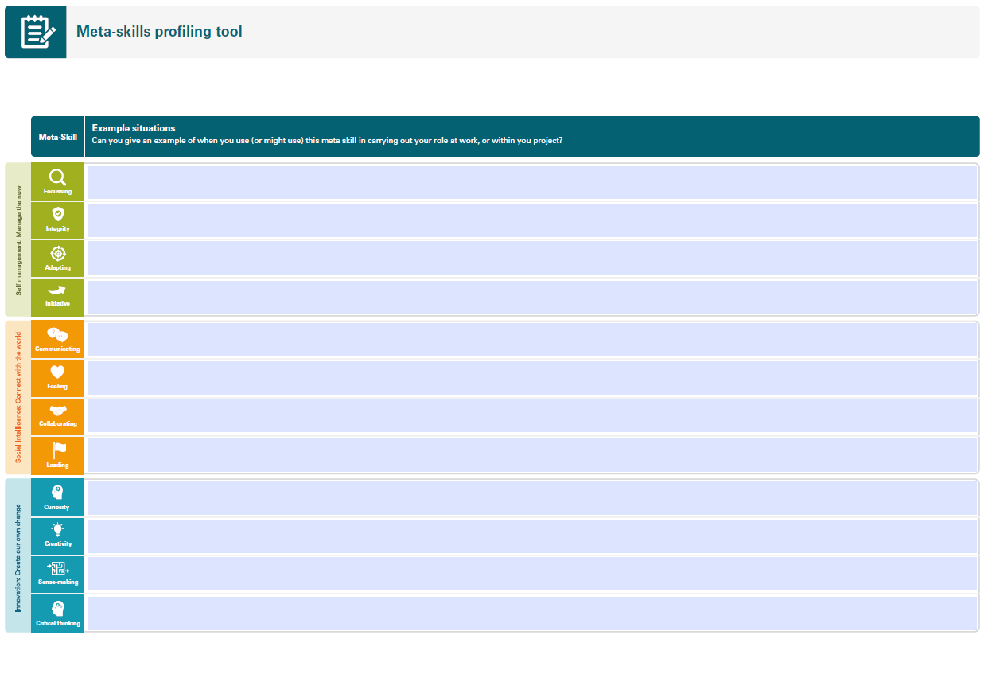The height and width of the screenshot is (674, 988).
Task: Select the Adapting gear icon
Action: pyautogui.click(x=57, y=252)
